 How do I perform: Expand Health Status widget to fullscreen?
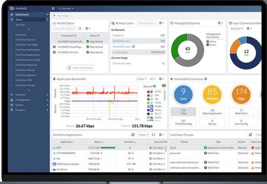pyautogui.click(x=80, y=28)
